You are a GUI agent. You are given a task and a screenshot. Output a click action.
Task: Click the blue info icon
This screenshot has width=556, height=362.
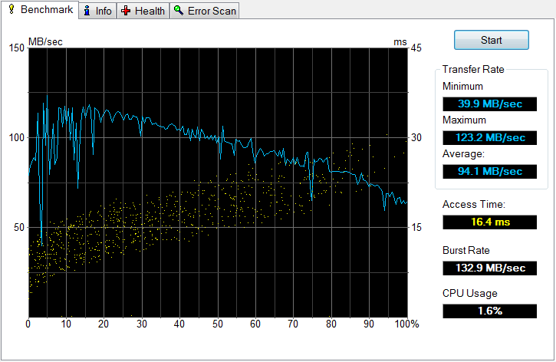click(x=87, y=11)
